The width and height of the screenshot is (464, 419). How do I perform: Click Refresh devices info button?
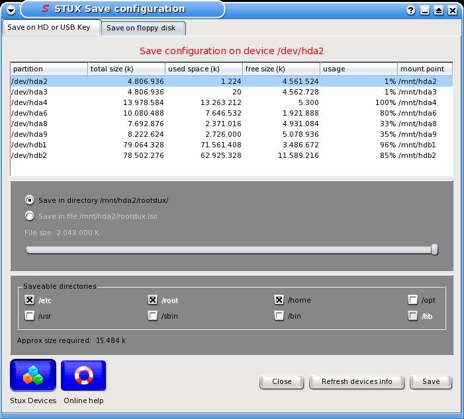point(357,382)
